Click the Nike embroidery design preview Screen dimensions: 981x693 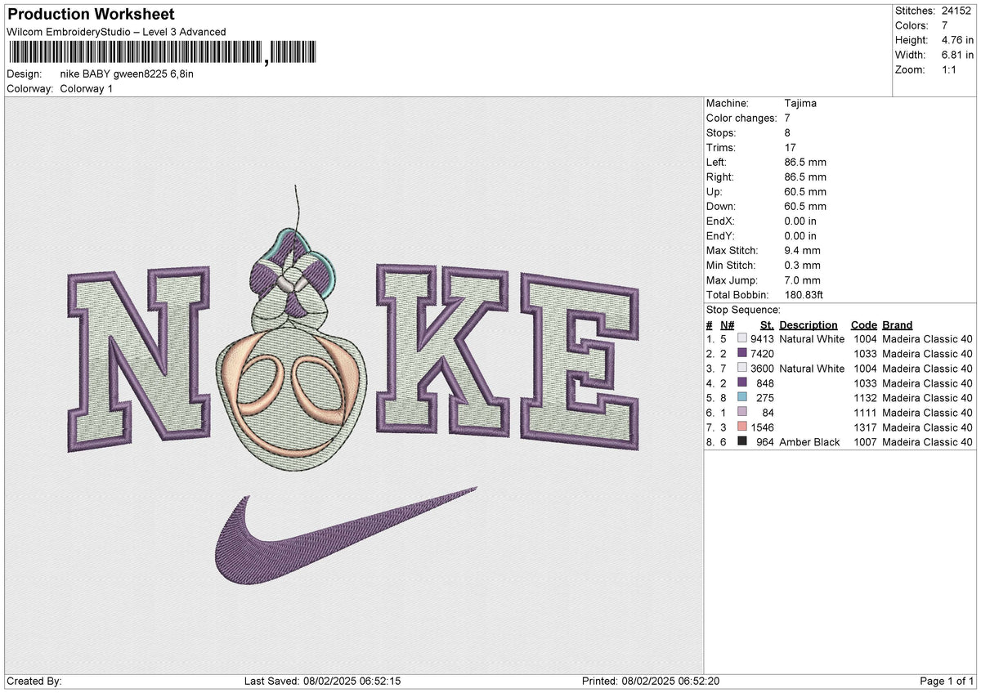coord(353,384)
